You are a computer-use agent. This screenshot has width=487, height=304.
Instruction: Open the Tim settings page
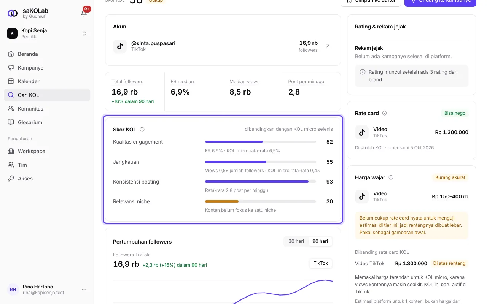[x=47, y=165]
